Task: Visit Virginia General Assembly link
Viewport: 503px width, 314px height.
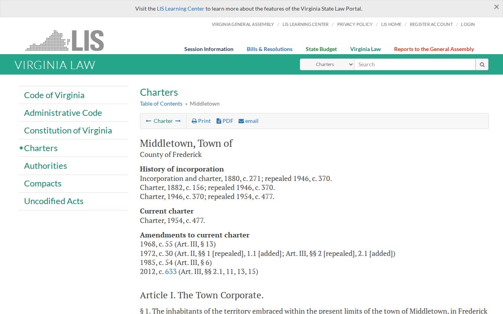Action: click(x=243, y=24)
